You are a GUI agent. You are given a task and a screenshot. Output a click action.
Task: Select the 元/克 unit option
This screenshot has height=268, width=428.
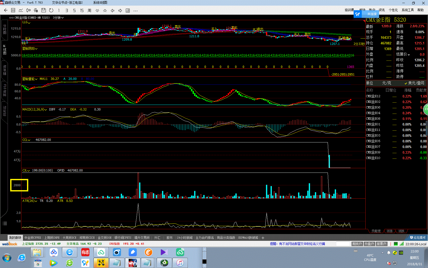[x=386, y=83]
